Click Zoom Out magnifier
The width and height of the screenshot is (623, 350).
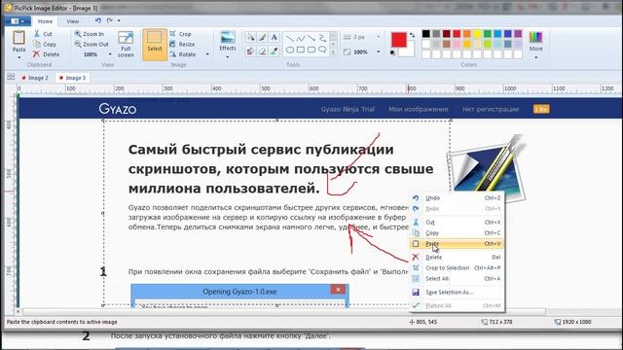tap(92, 45)
